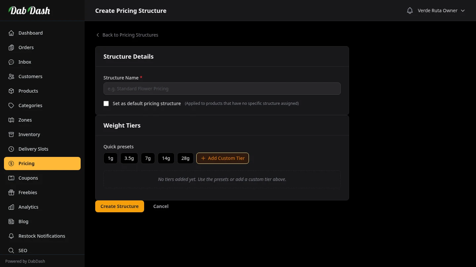The width and height of the screenshot is (476, 267).
Task: Cancel creating the pricing structure
Action: coord(161,206)
